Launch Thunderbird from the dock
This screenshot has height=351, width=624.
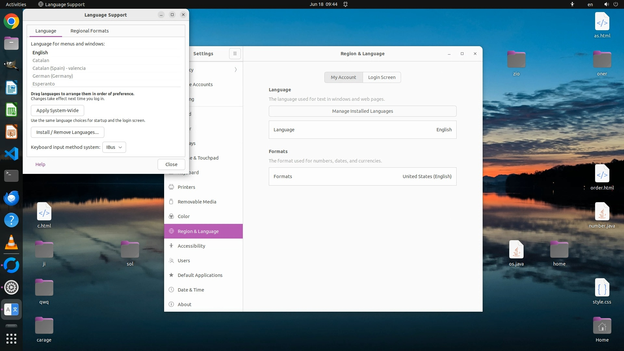tap(11, 198)
